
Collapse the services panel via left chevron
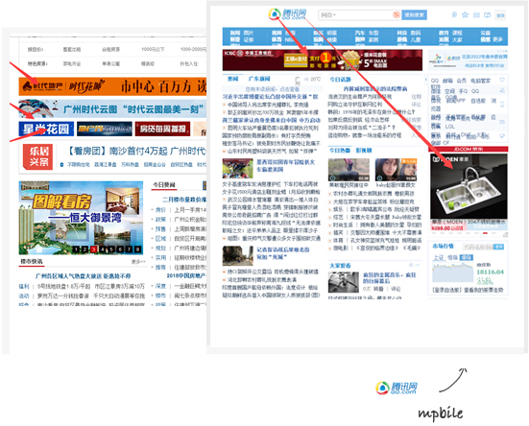click(425, 80)
